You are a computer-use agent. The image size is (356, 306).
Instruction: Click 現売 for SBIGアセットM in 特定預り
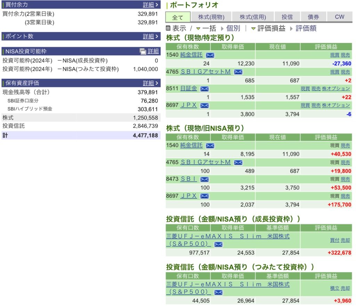[x=345, y=72]
